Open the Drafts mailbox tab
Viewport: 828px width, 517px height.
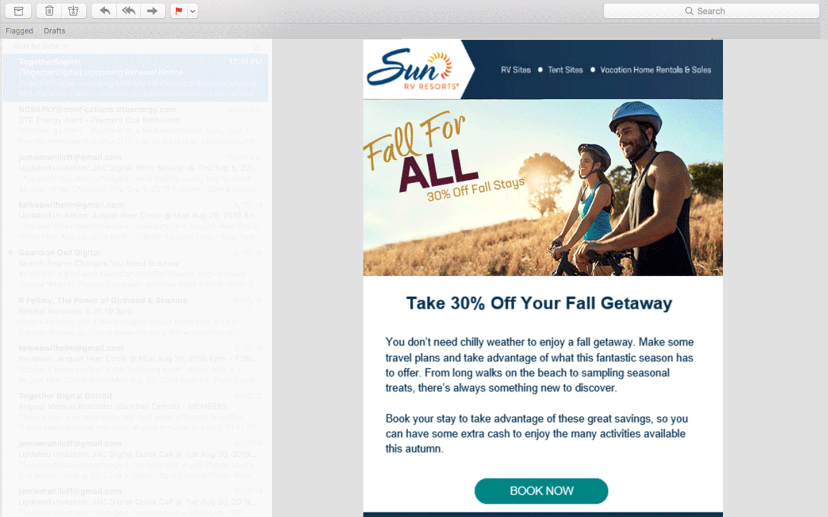coord(55,31)
